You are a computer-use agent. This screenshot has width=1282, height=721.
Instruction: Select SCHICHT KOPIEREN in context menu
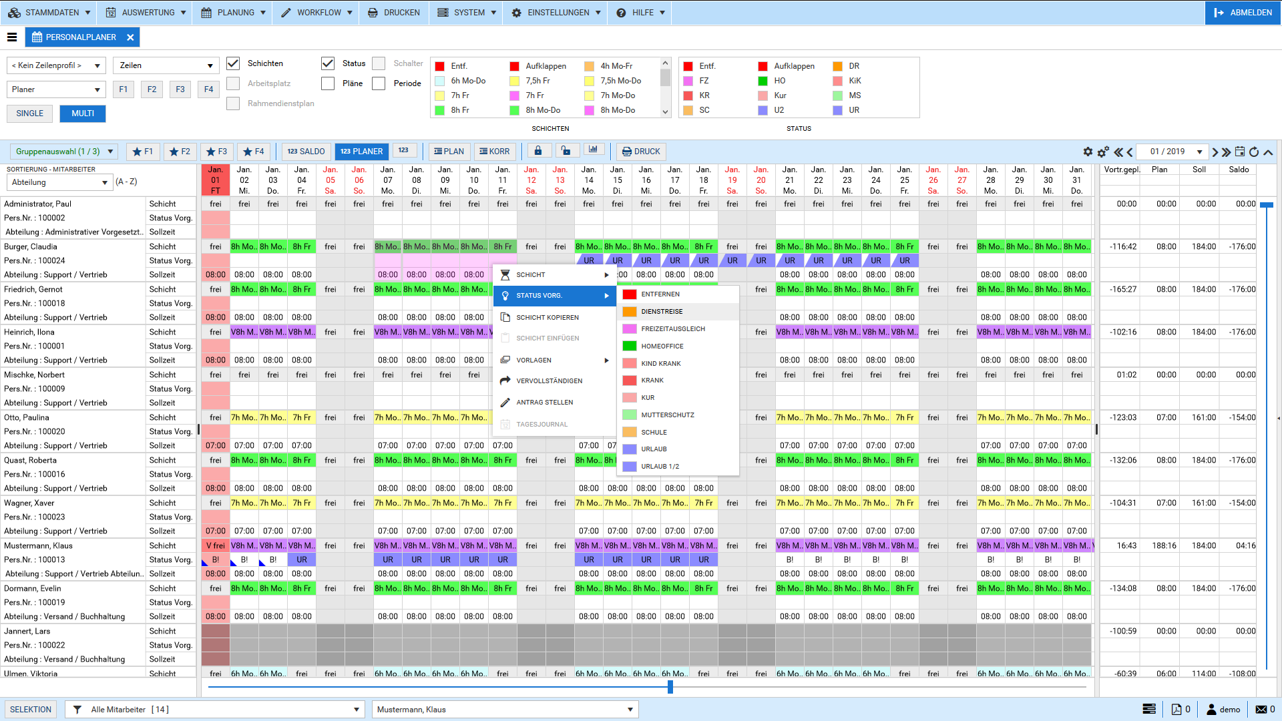(554, 318)
